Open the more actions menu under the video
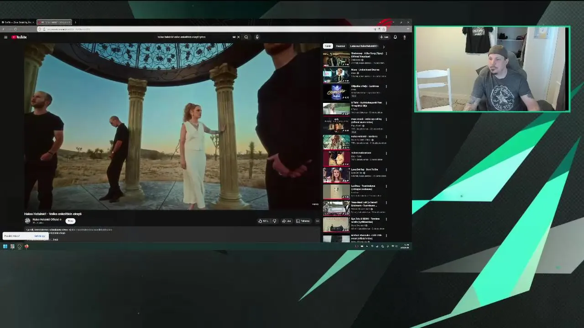This screenshot has width=584, height=328. pos(318,221)
